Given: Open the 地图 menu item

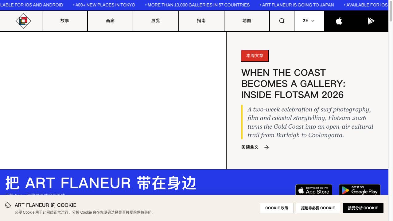Looking at the screenshot, I should (247, 21).
